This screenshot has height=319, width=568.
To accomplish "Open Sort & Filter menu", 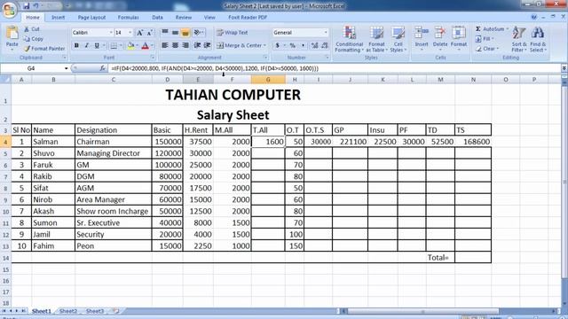I will (519, 39).
